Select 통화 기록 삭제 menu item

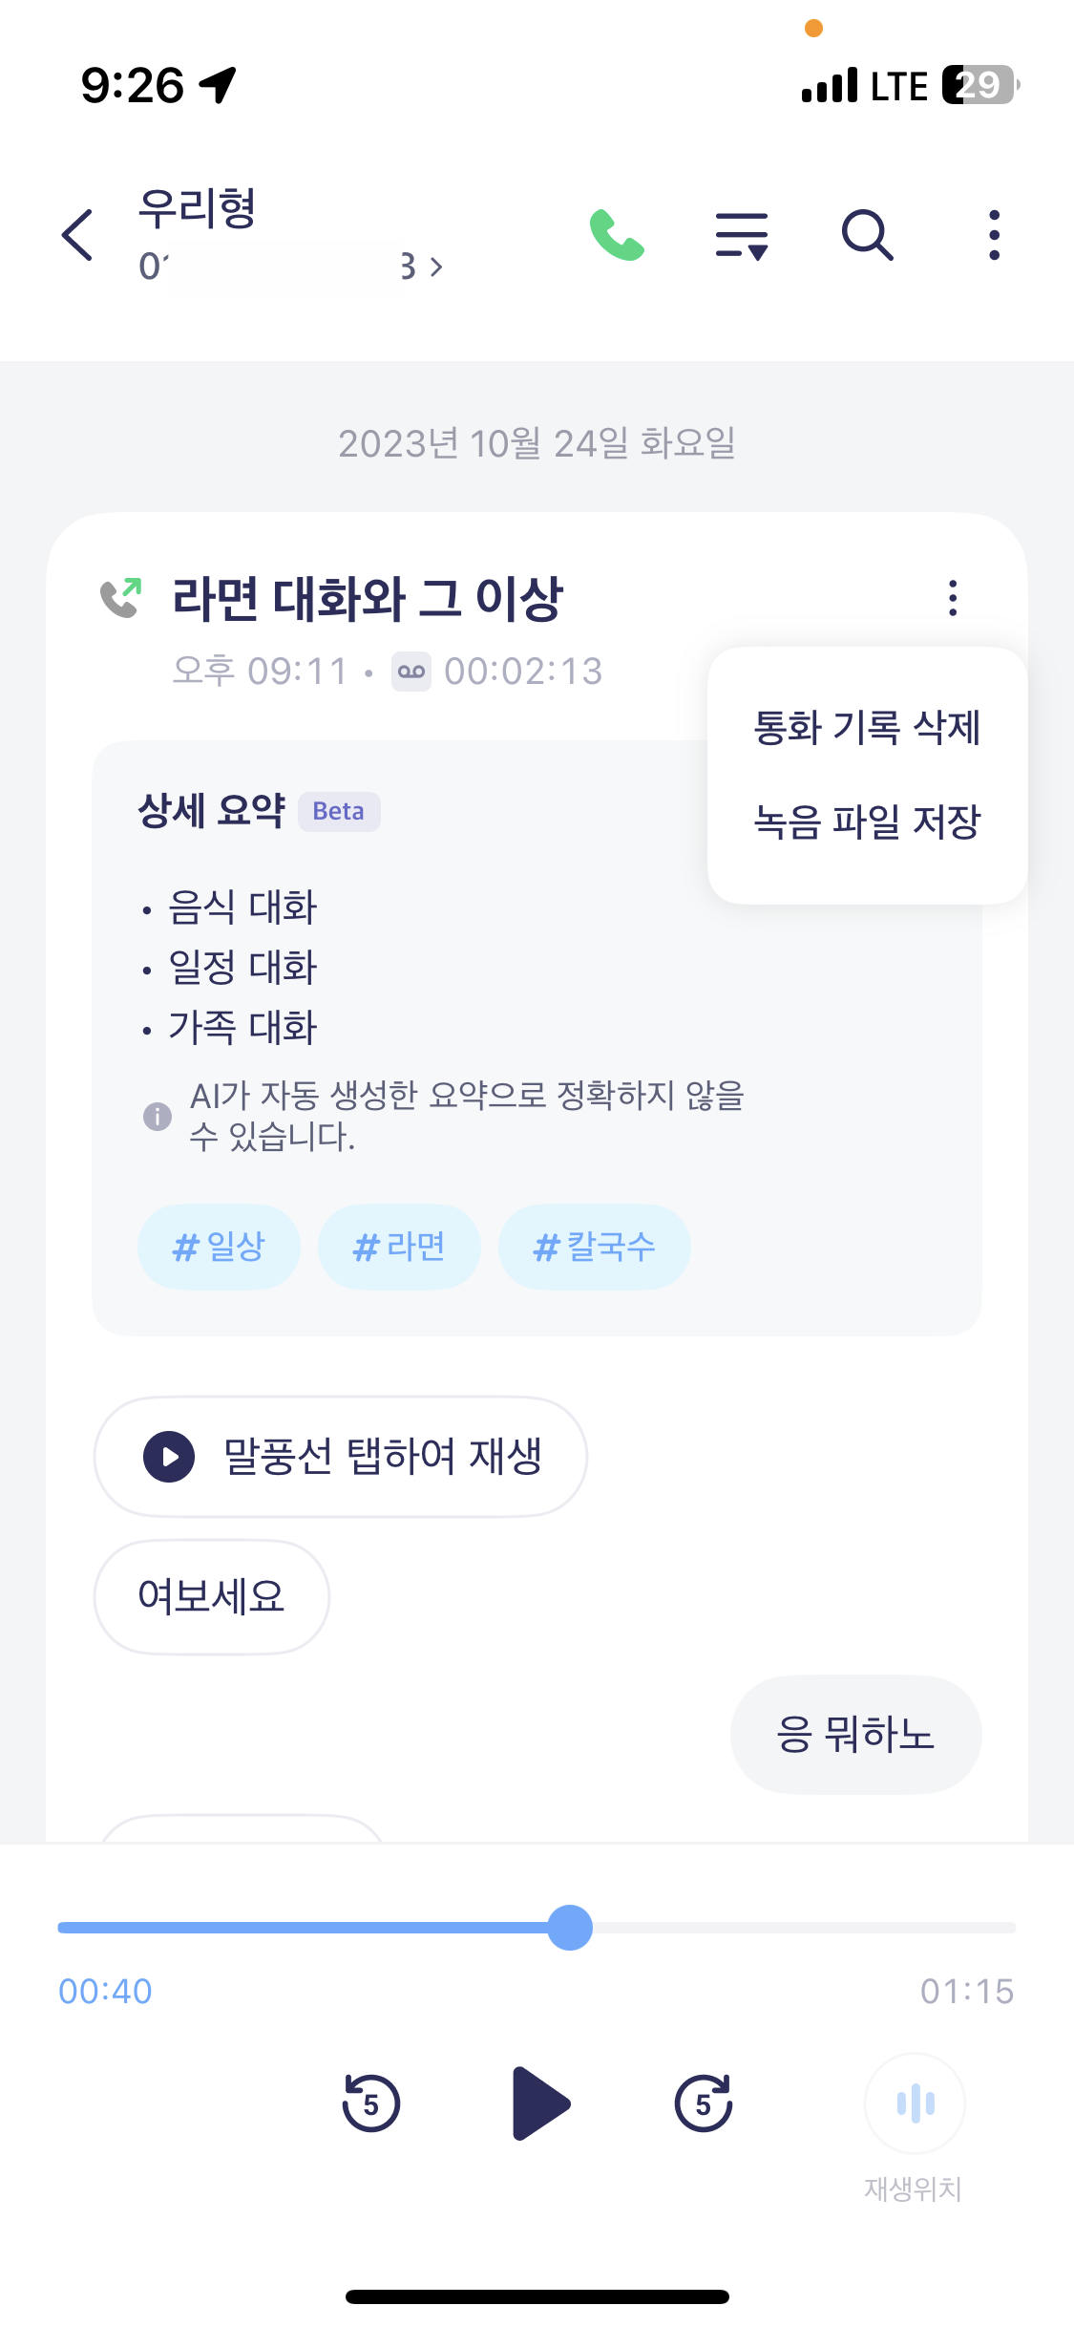867,728
